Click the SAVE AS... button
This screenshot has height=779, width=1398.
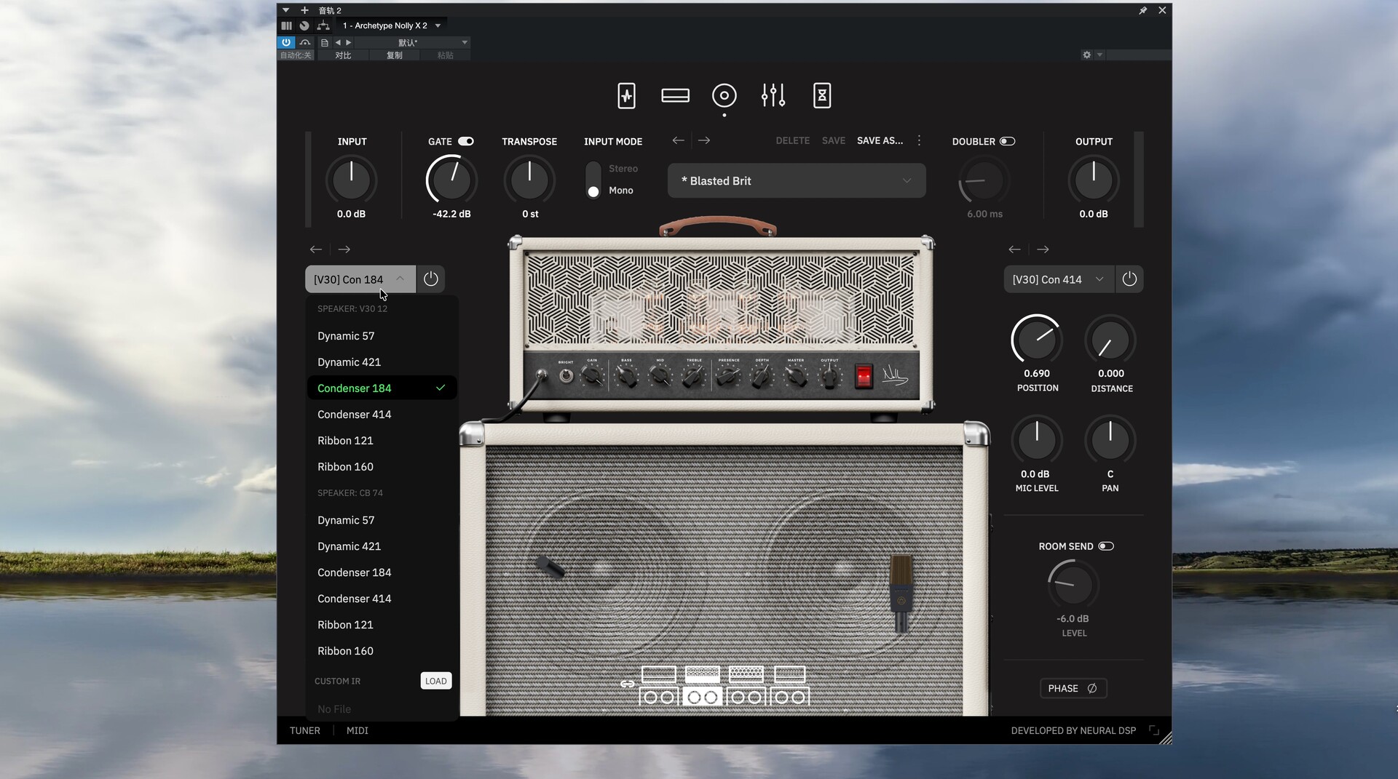coord(880,140)
